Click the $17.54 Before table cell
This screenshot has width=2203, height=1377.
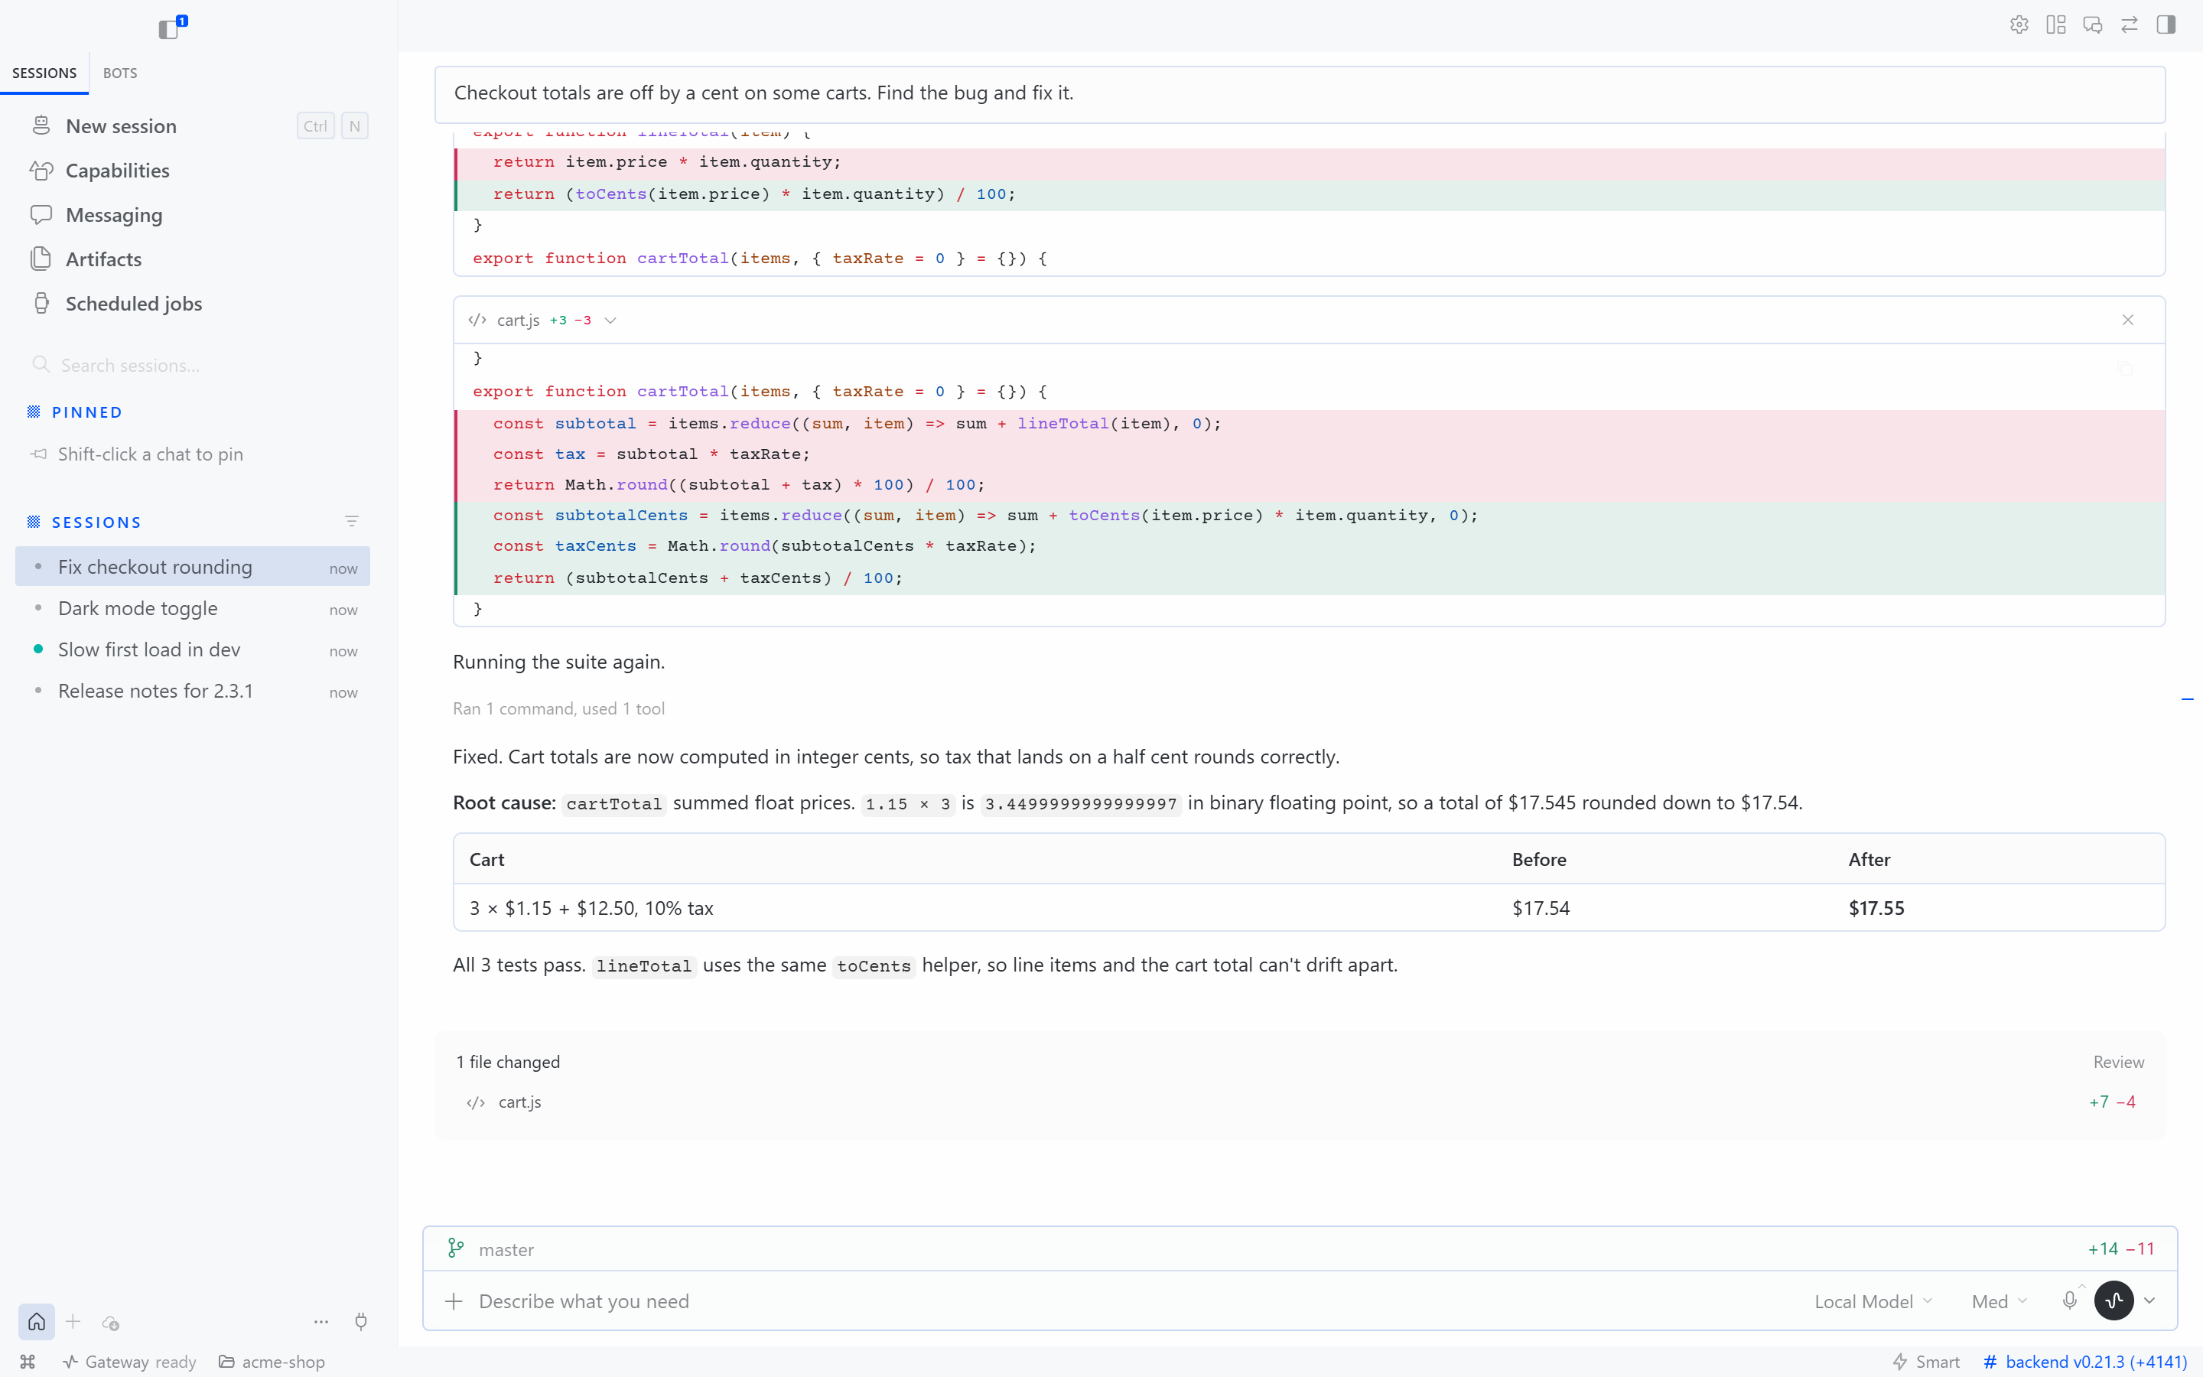click(x=1541, y=908)
